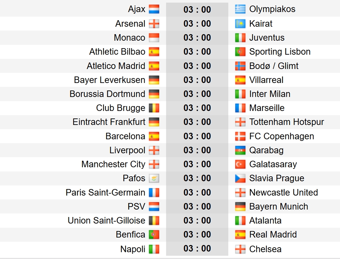Click the Azerbaijan flag beside Qarabag
The image size is (340, 259).
point(240,150)
